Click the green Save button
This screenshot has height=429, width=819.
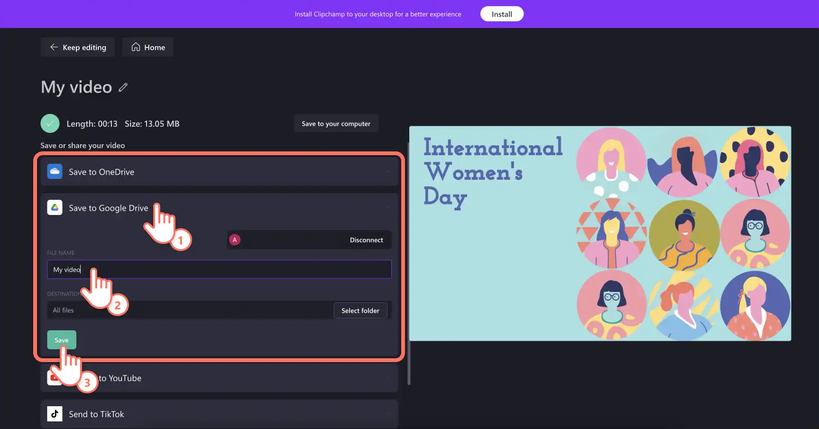pos(62,340)
